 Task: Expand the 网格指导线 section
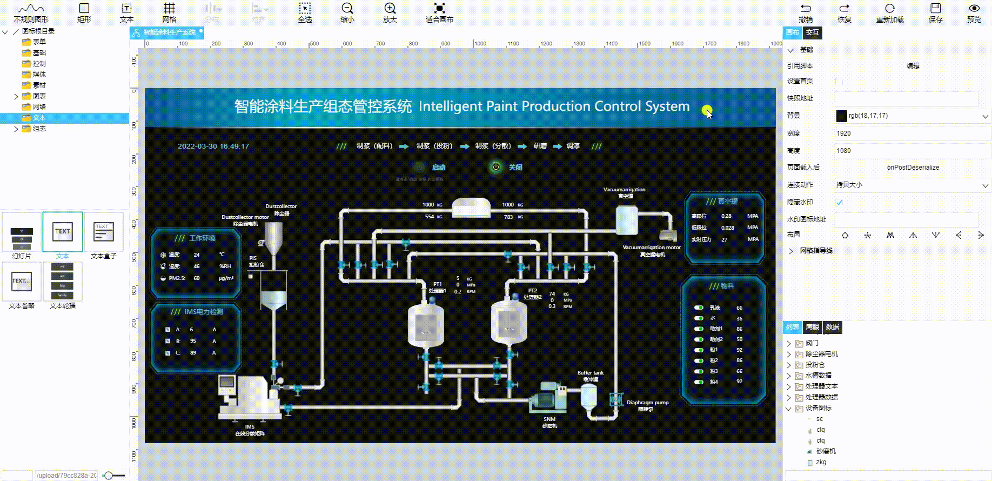tap(790, 251)
